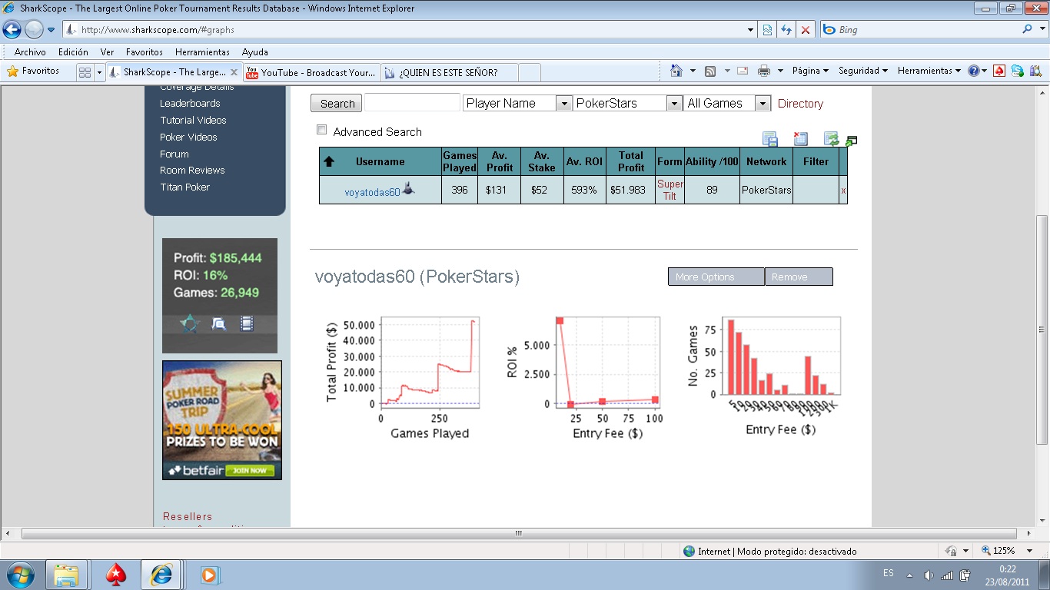Click the player search text field
Screen dimensions: 1050x590
pos(412,103)
